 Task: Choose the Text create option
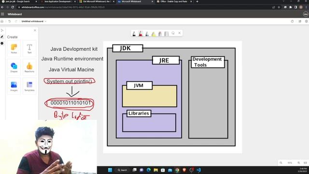[29, 49]
